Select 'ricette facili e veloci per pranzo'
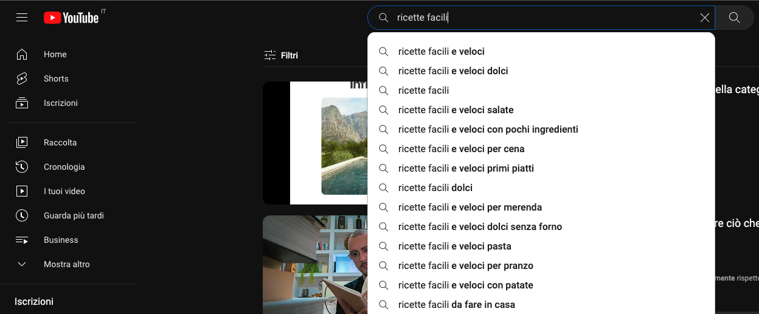 pos(541,266)
